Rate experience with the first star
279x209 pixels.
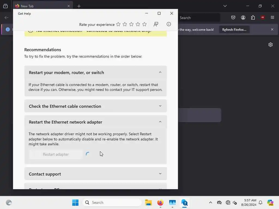118,24
